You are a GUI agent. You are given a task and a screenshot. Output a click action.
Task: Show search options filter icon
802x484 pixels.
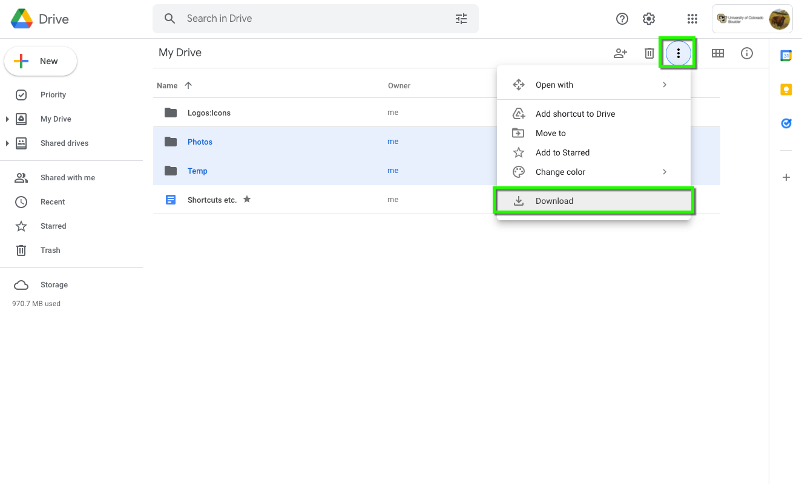[461, 19]
